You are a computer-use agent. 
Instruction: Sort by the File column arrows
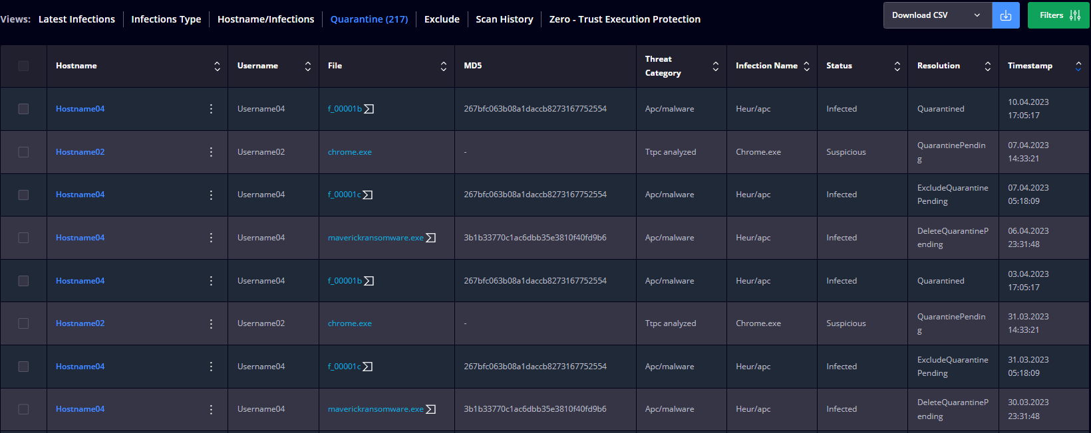444,66
